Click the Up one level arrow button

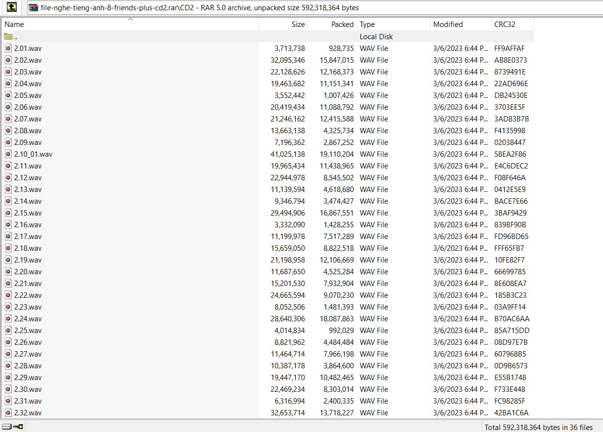(12, 7)
